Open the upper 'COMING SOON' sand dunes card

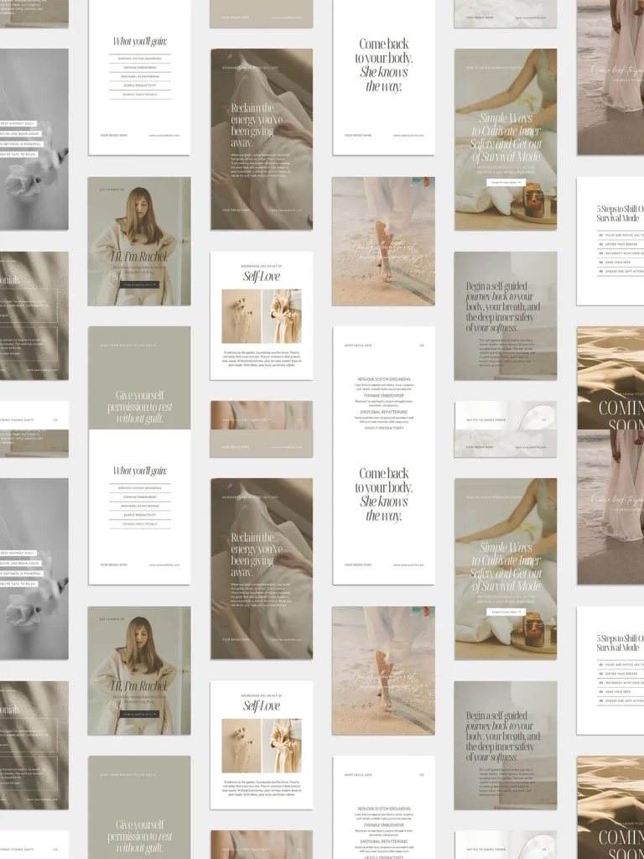pyautogui.click(x=610, y=378)
